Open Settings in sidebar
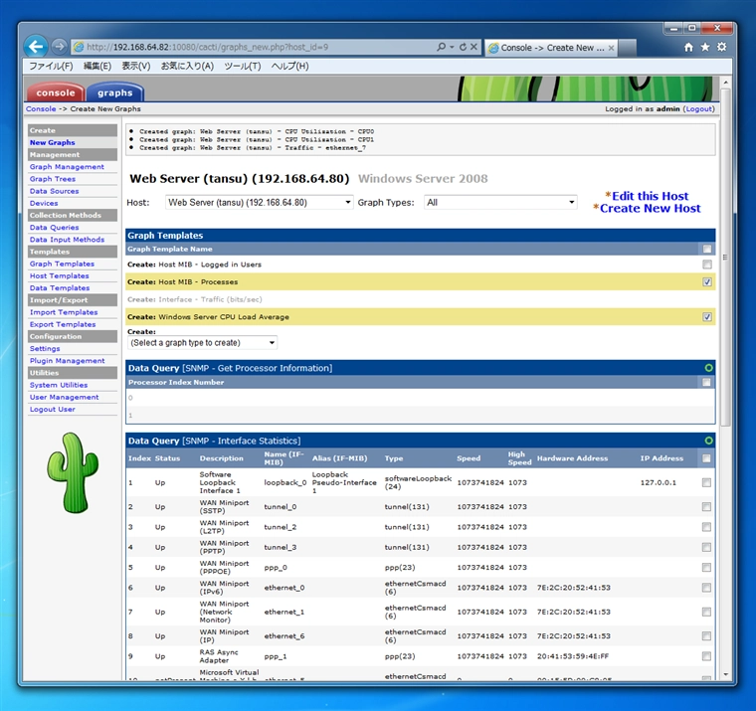The image size is (756, 711). (x=45, y=348)
